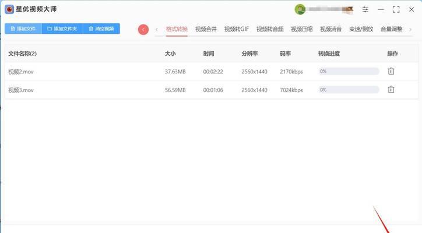Delete 视频3.mov with its trash icon

pyautogui.click(x=391, y=89)
